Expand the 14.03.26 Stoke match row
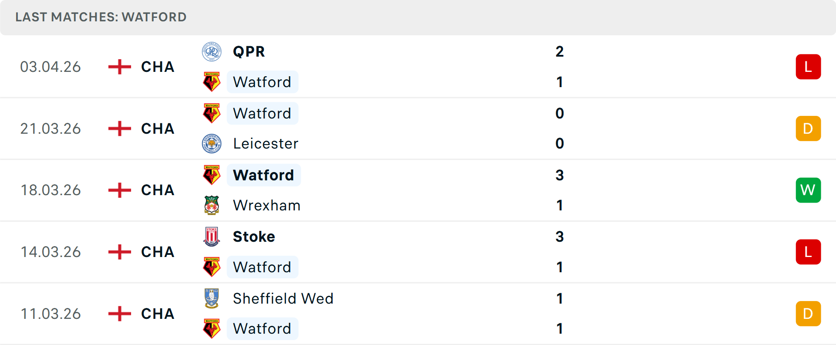The width and height of the screenshot is (836, 345). point(418,252)
